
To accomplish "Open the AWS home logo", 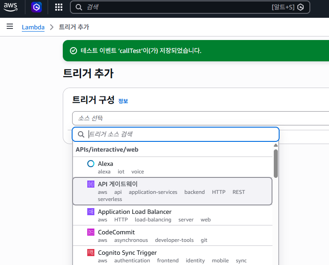I will (x=10, y=7).
